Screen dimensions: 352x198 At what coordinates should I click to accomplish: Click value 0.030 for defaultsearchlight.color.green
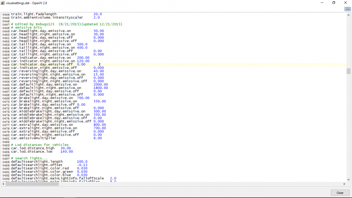(82, 172)
